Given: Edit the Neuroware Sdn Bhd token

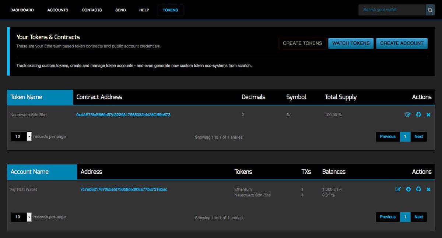Looking at the screenshot, I should pyautogui.click(x=408, y=115).
